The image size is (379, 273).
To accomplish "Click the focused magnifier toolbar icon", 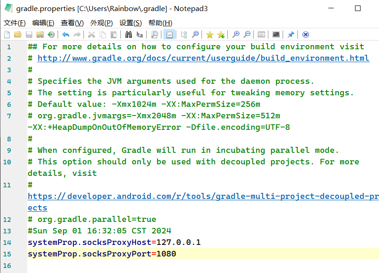I will tap(195, 35).
